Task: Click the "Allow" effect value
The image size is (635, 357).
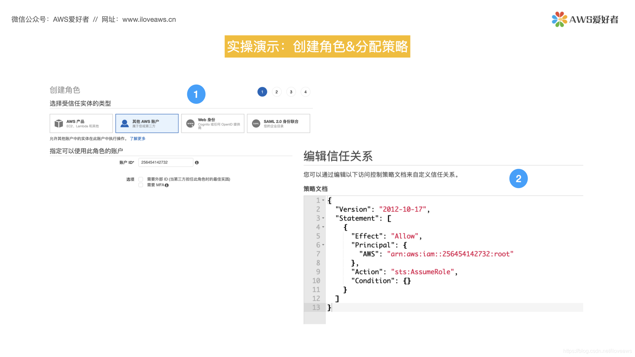Action: [x=404, y=236]
